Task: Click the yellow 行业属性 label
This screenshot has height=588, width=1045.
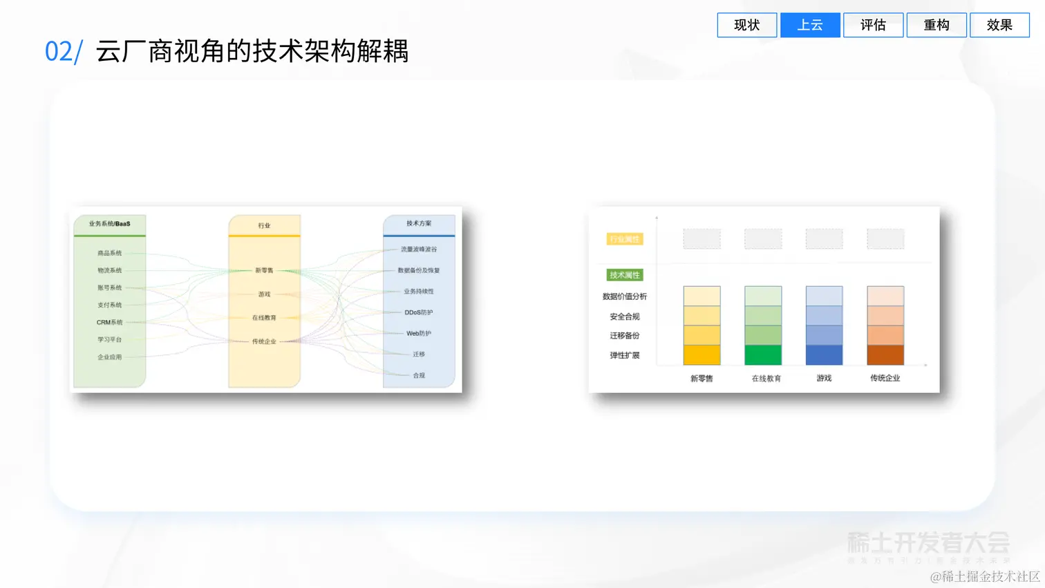Action: point(625,239)
